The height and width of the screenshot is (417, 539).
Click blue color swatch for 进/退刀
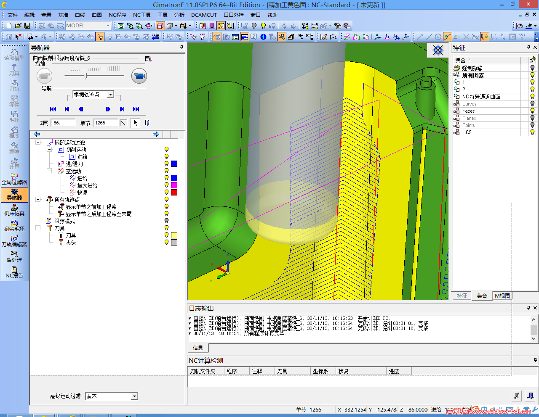tap(174, 164)
